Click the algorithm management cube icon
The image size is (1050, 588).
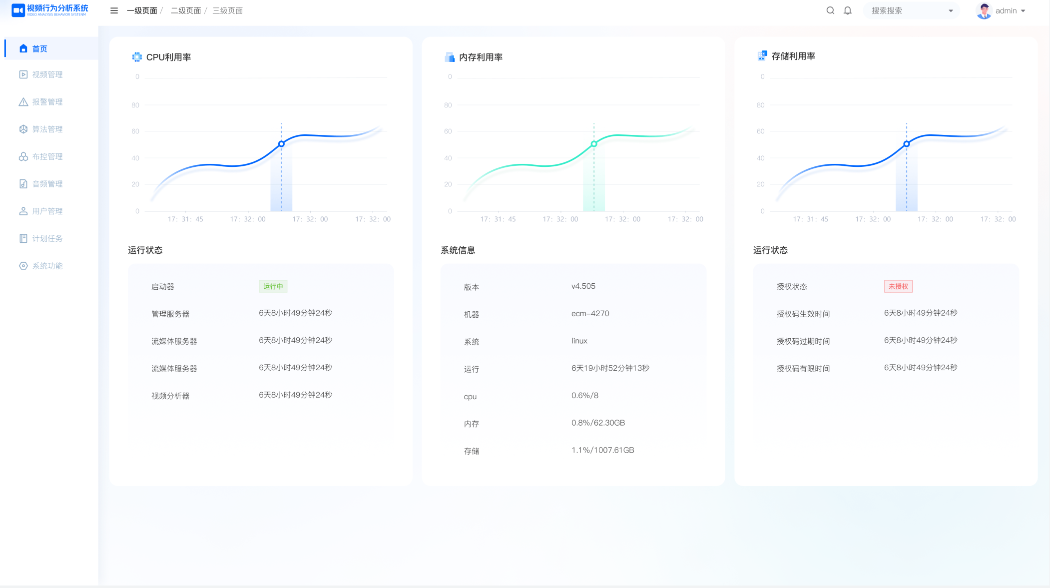[23, 129]
